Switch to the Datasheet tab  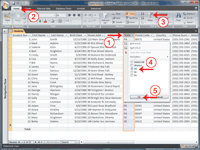tap(96, 9)
